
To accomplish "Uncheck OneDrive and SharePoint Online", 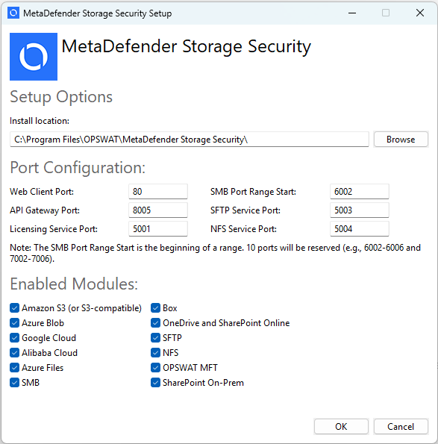I will pyautogui.click(x=155, y=323).
